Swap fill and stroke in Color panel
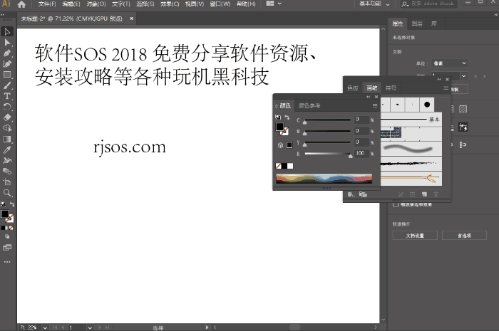The width and height of the screenshot is (499, 331). (x=287, y=117)
